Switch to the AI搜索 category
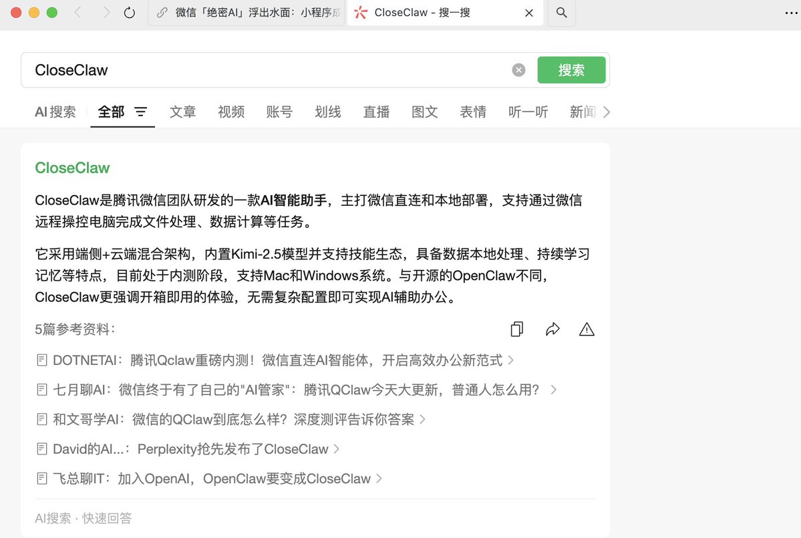The height and width of the screenshot is (538, 801). click(x=55, y=112)
